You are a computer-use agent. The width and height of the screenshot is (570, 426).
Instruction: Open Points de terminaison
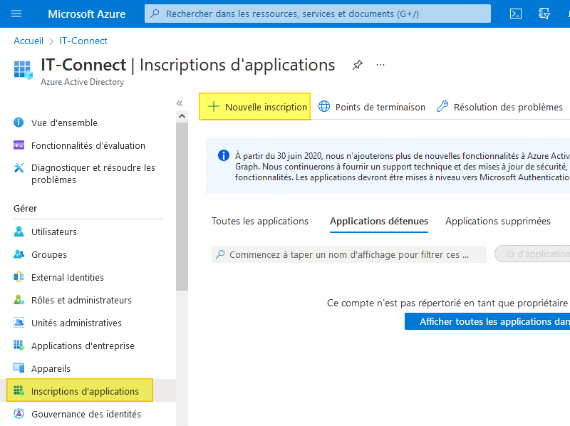click(372, 107)
